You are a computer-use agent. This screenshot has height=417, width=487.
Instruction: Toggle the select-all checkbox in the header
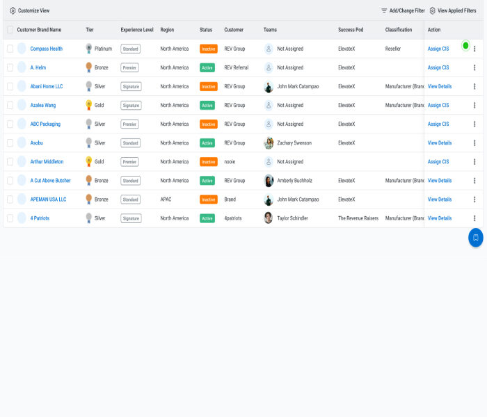(10, 30)
